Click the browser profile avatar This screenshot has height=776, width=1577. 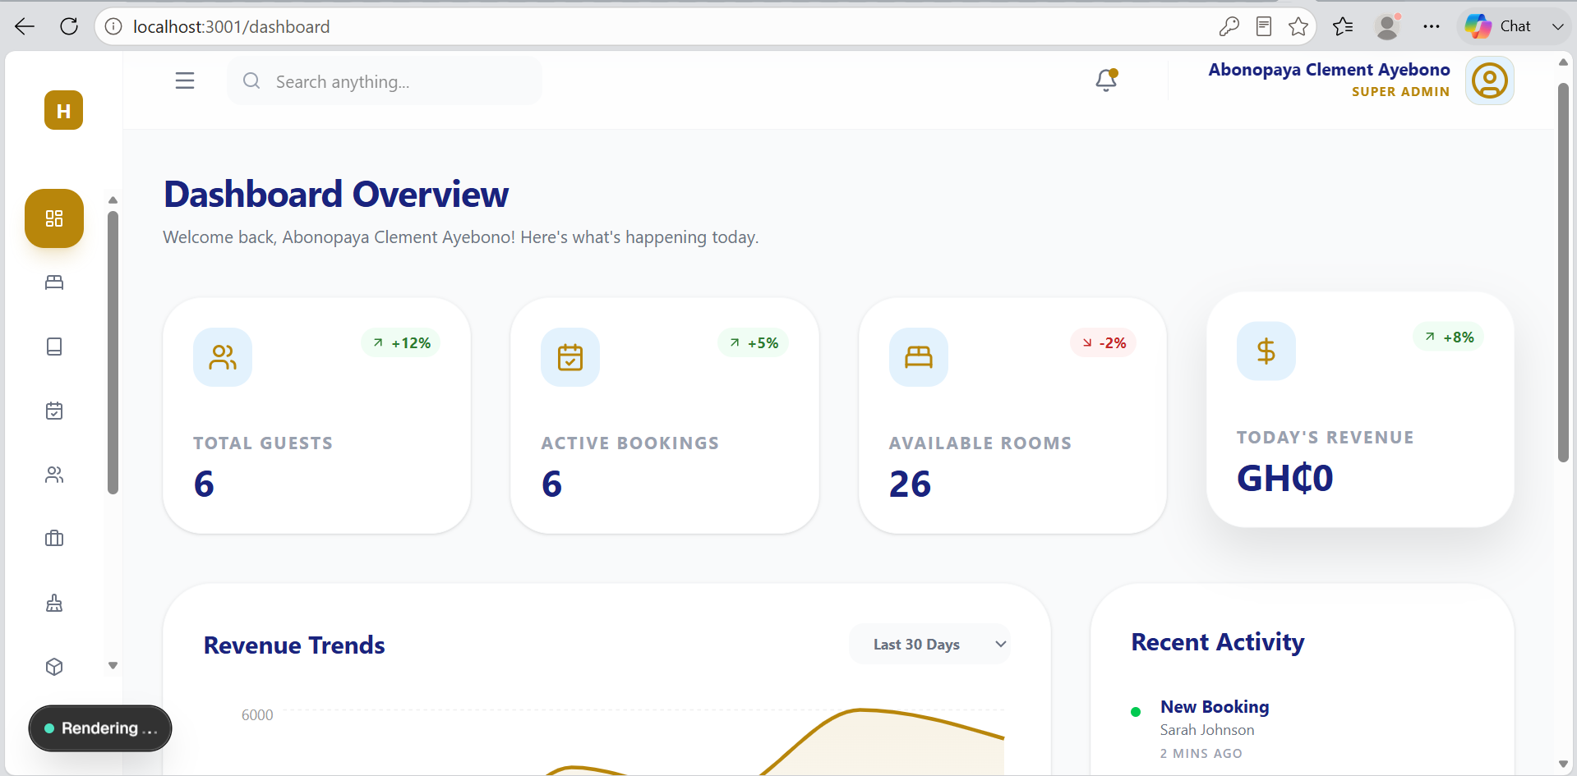click(1387, 26)
